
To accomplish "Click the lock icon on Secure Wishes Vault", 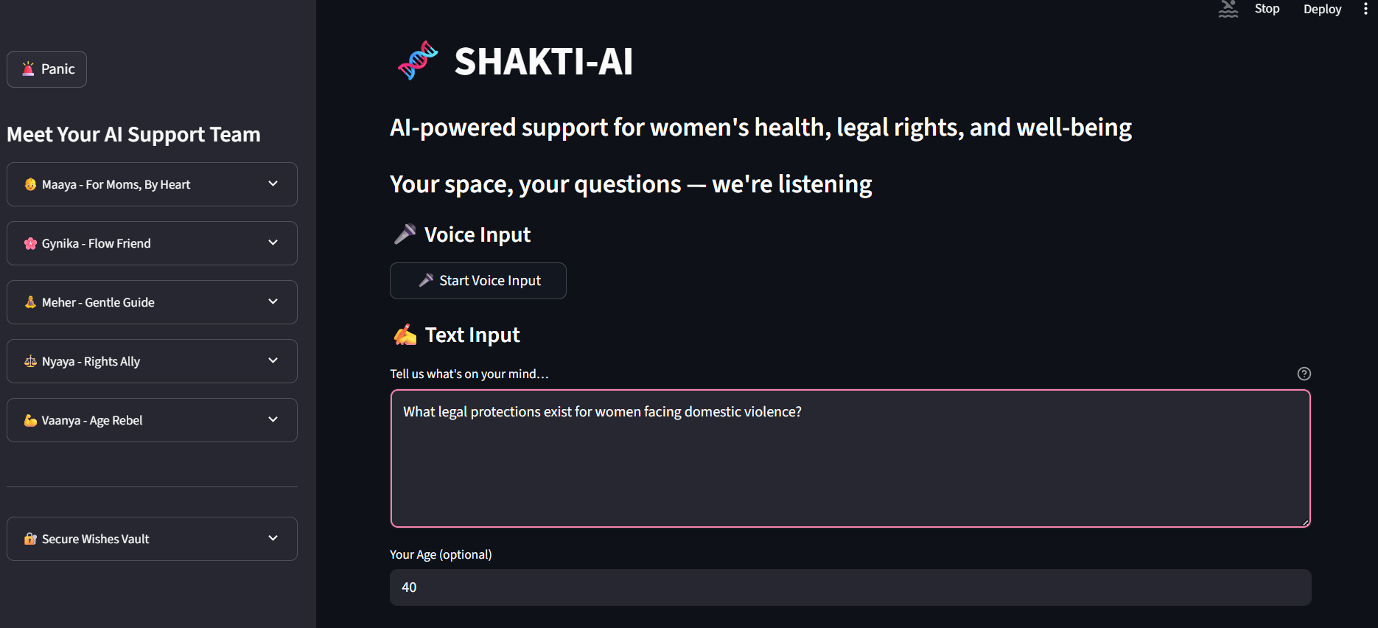I will point(30,538).
